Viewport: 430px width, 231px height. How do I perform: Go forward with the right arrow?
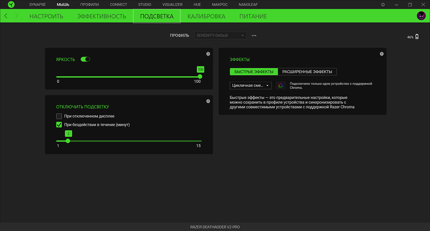pyautogui.click(x=16, y=16)
